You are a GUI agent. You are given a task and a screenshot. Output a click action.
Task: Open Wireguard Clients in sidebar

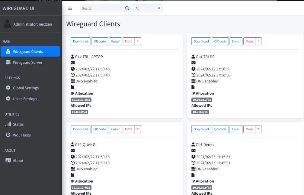coord(30,51)
